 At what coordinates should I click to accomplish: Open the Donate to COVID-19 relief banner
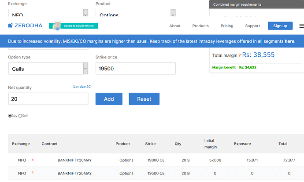point(74,26)
